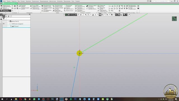
Task: Toggle the lock icon on Эскиз:1
Action: pyautogui.click(x=13, y=26)
